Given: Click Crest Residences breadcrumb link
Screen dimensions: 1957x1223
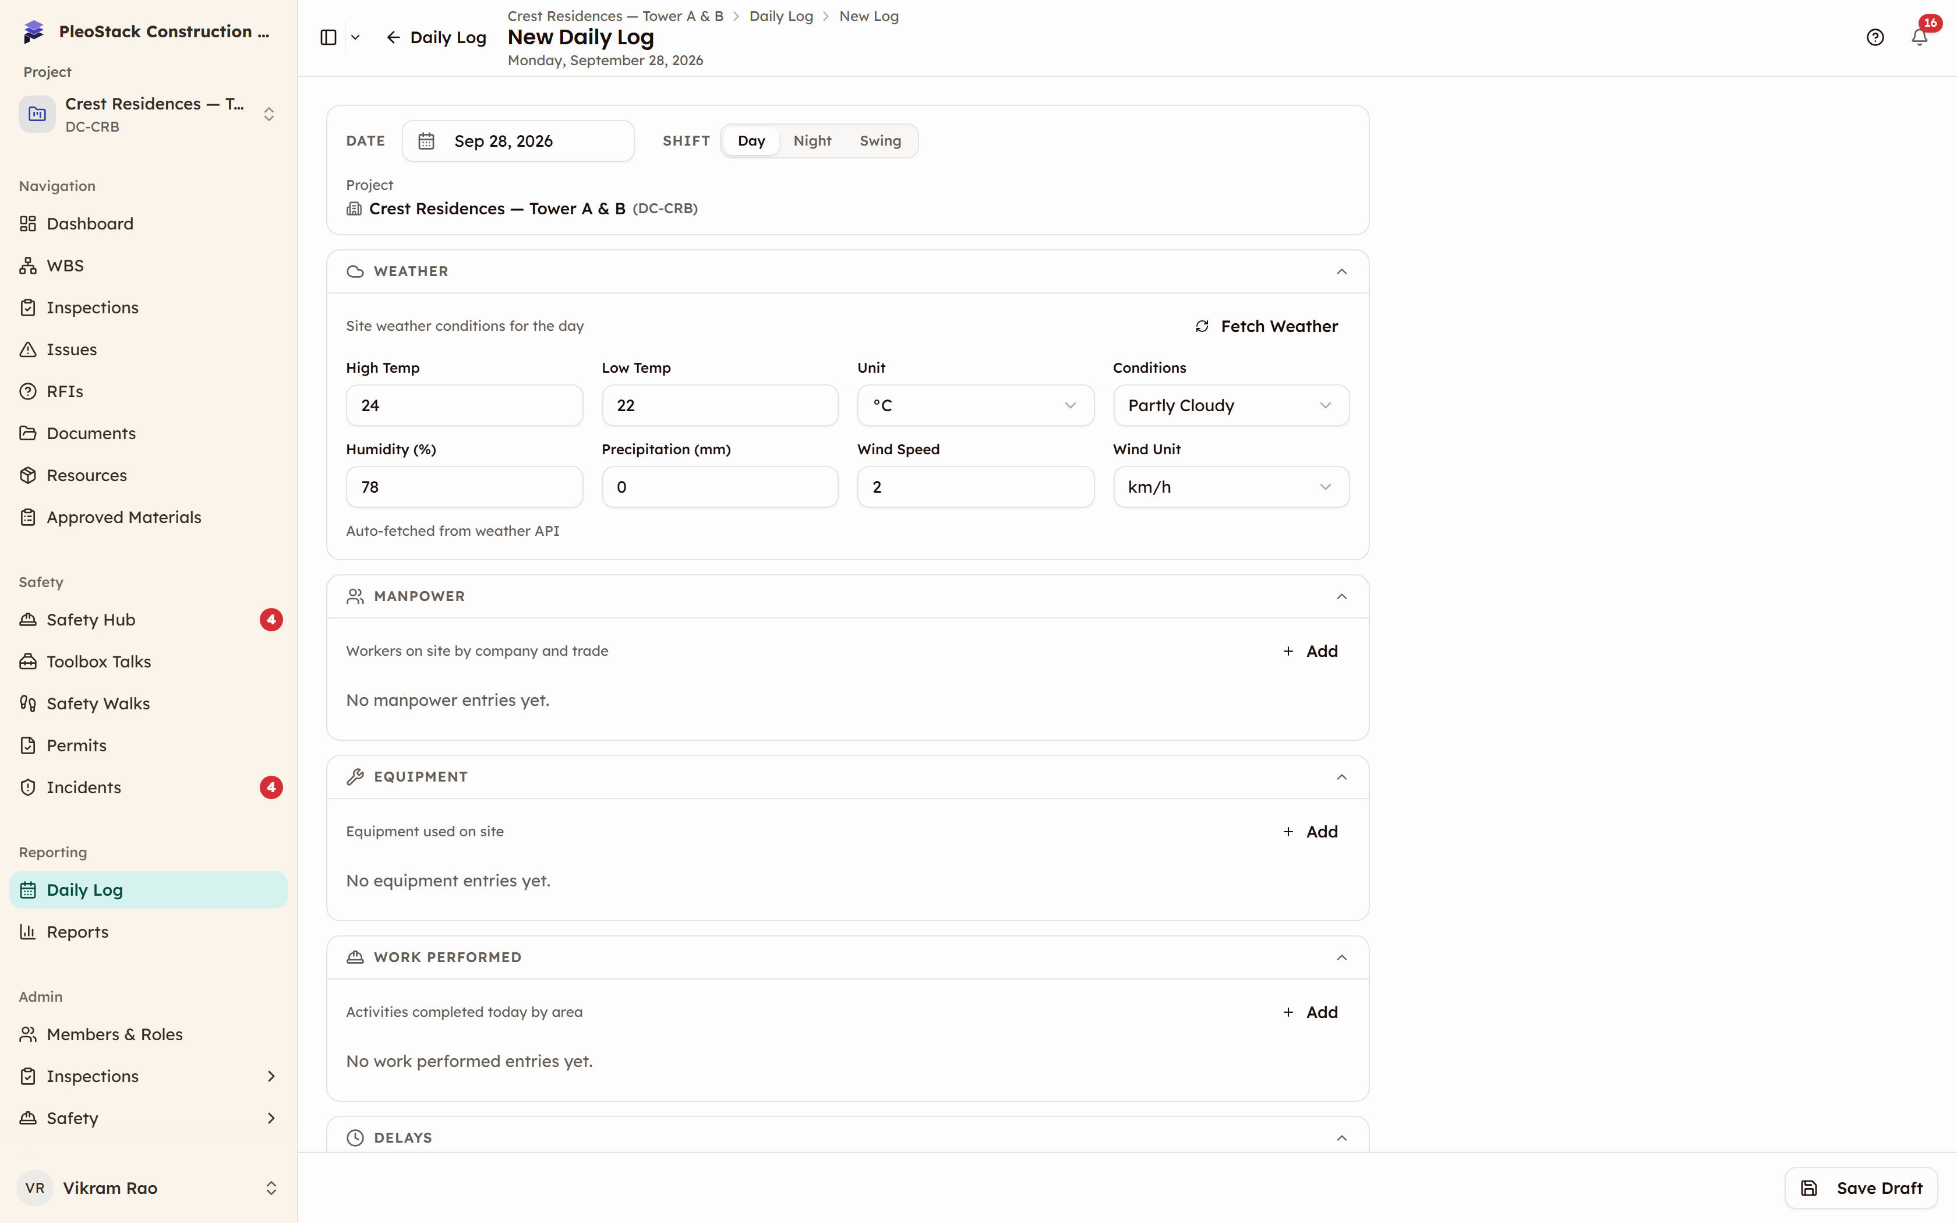Looking at the screenshot, I should [x=614, y=16].
